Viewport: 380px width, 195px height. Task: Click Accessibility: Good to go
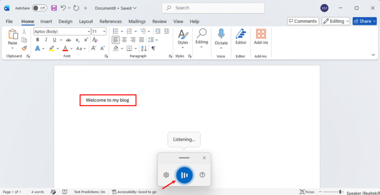(134, 192)
